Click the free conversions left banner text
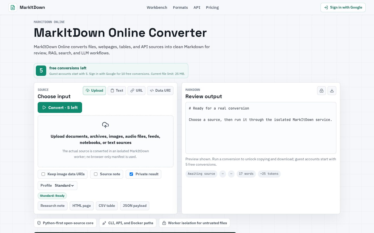The image size is (374, 233). point(68,68)
